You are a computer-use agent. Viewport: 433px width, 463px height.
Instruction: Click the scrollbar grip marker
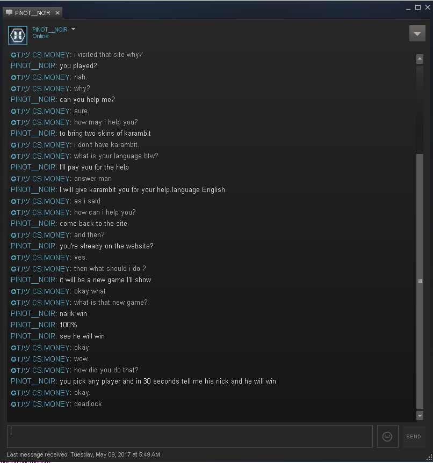coord(420,281)
